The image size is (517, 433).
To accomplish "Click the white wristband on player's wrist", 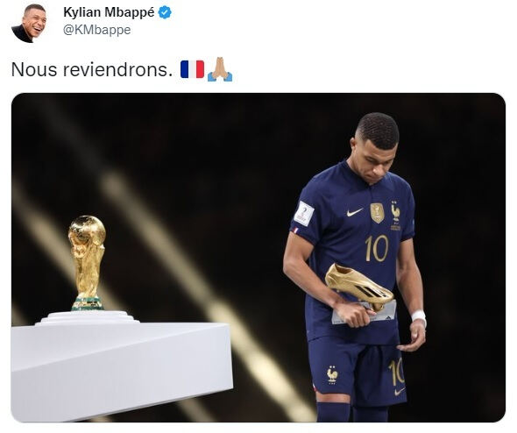I will (419, 317).
